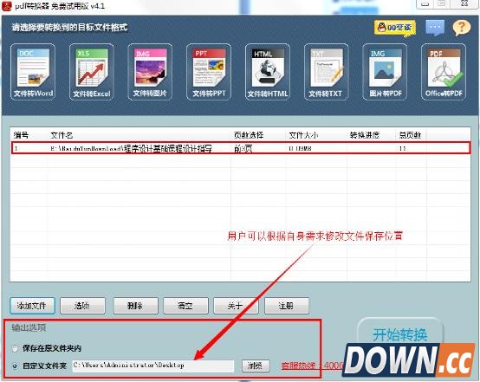This screenshot has height=382, width=480.
Task: Open the QQ交谈 chat support button
Action: coord(395,29)
